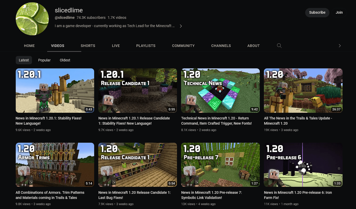Click the '1.7K videos' count text

[x=117, y=18]
